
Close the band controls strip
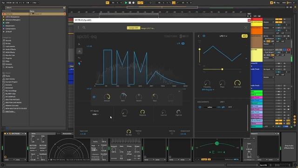pos(179,91)
